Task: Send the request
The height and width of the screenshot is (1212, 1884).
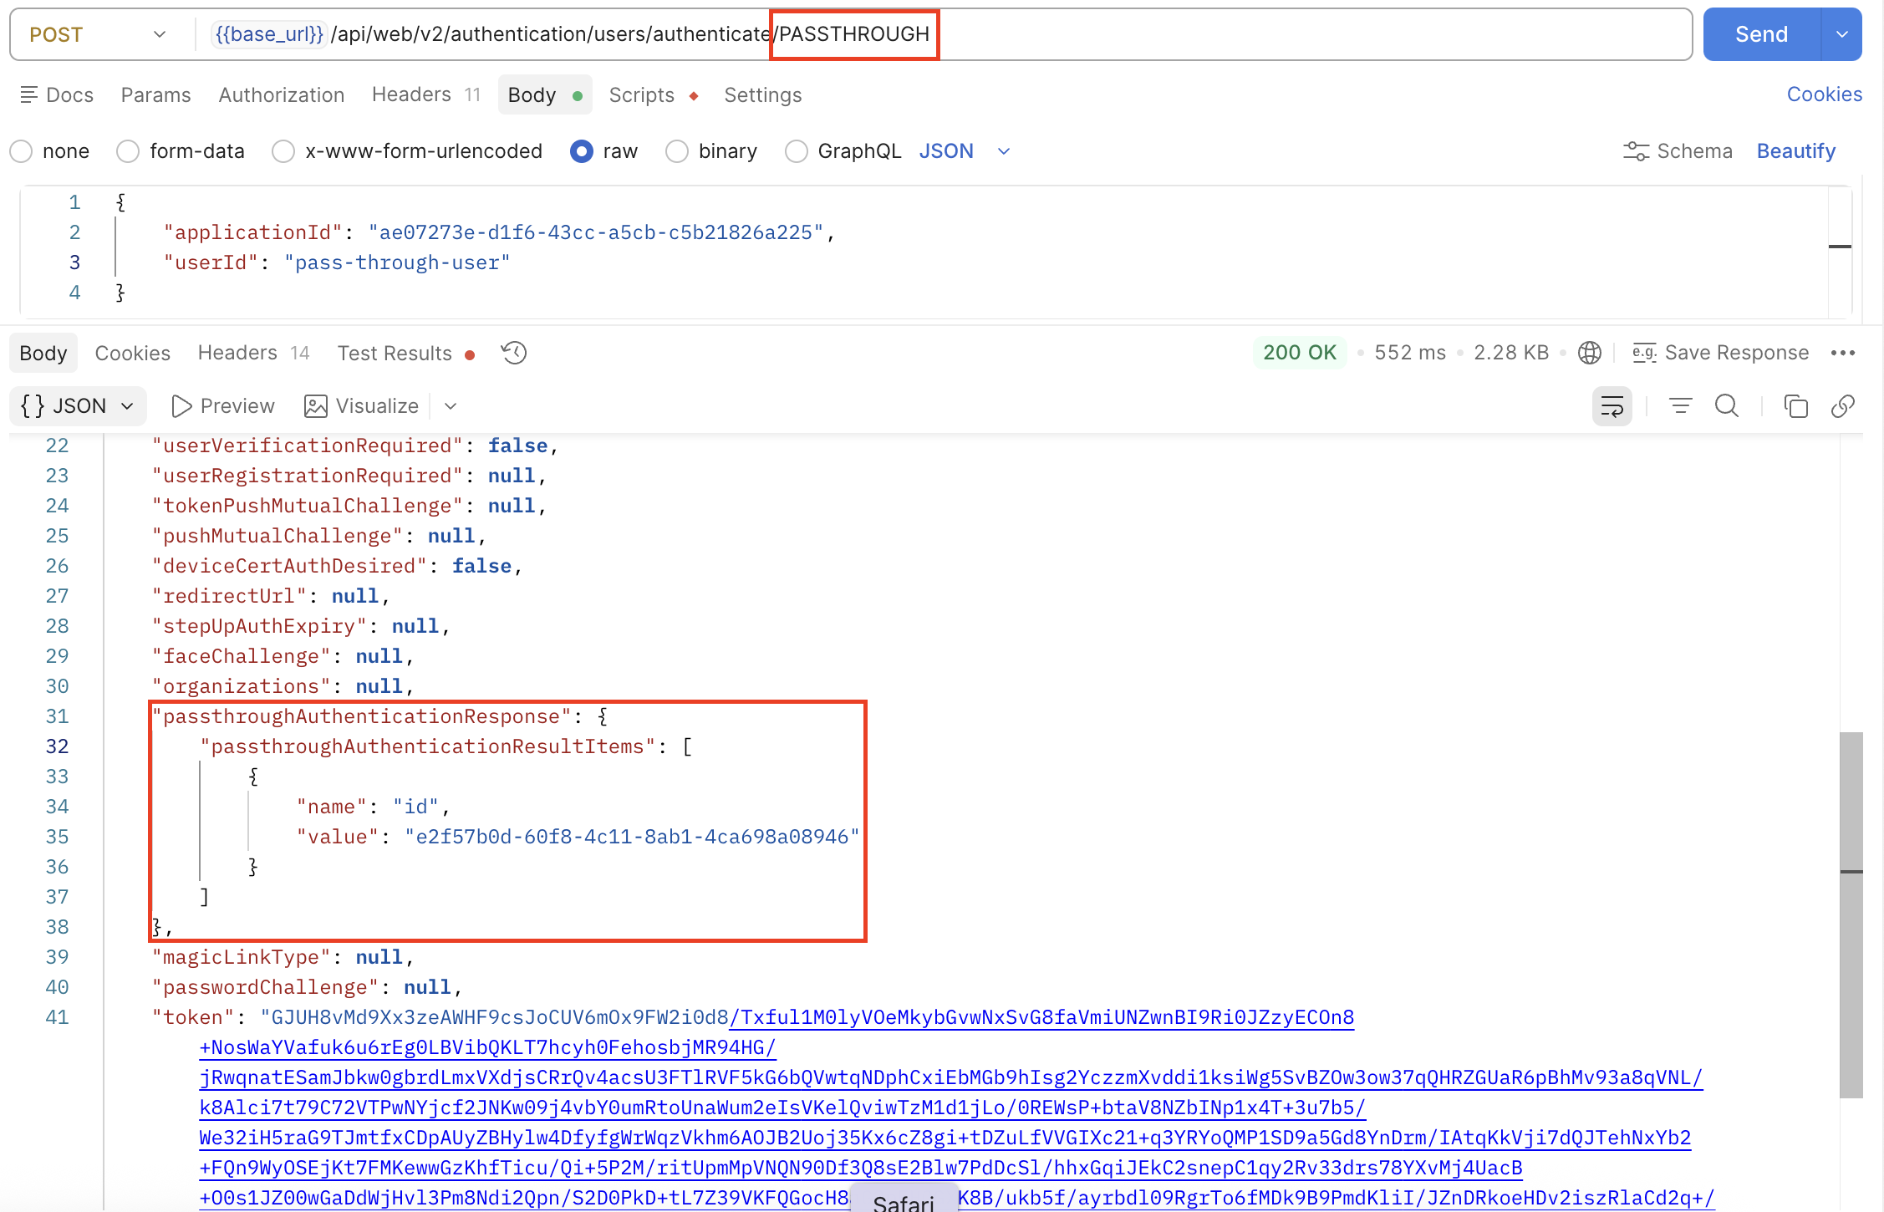Action: pyautogui.click(x=1761, y=34)
